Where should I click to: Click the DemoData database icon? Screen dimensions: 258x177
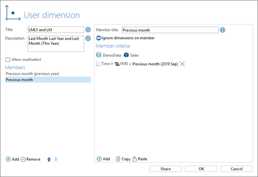99,55
